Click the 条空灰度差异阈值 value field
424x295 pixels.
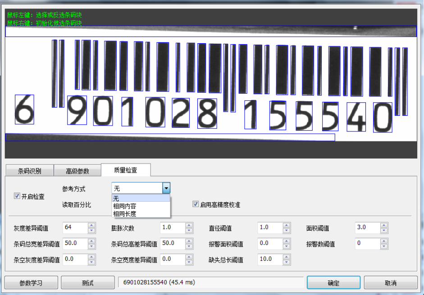pos(75,259)
